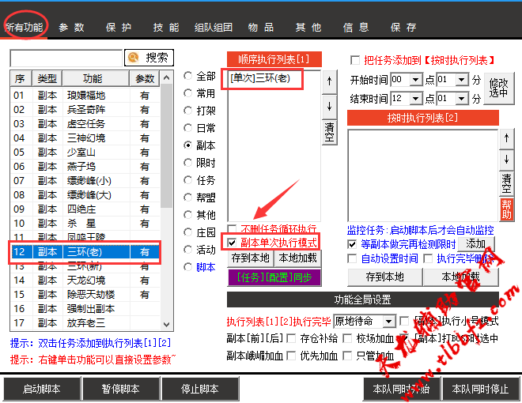Click 本队同时停止 button
The height and width of the screenshot is (403, 522).
[x=481, y=389]
